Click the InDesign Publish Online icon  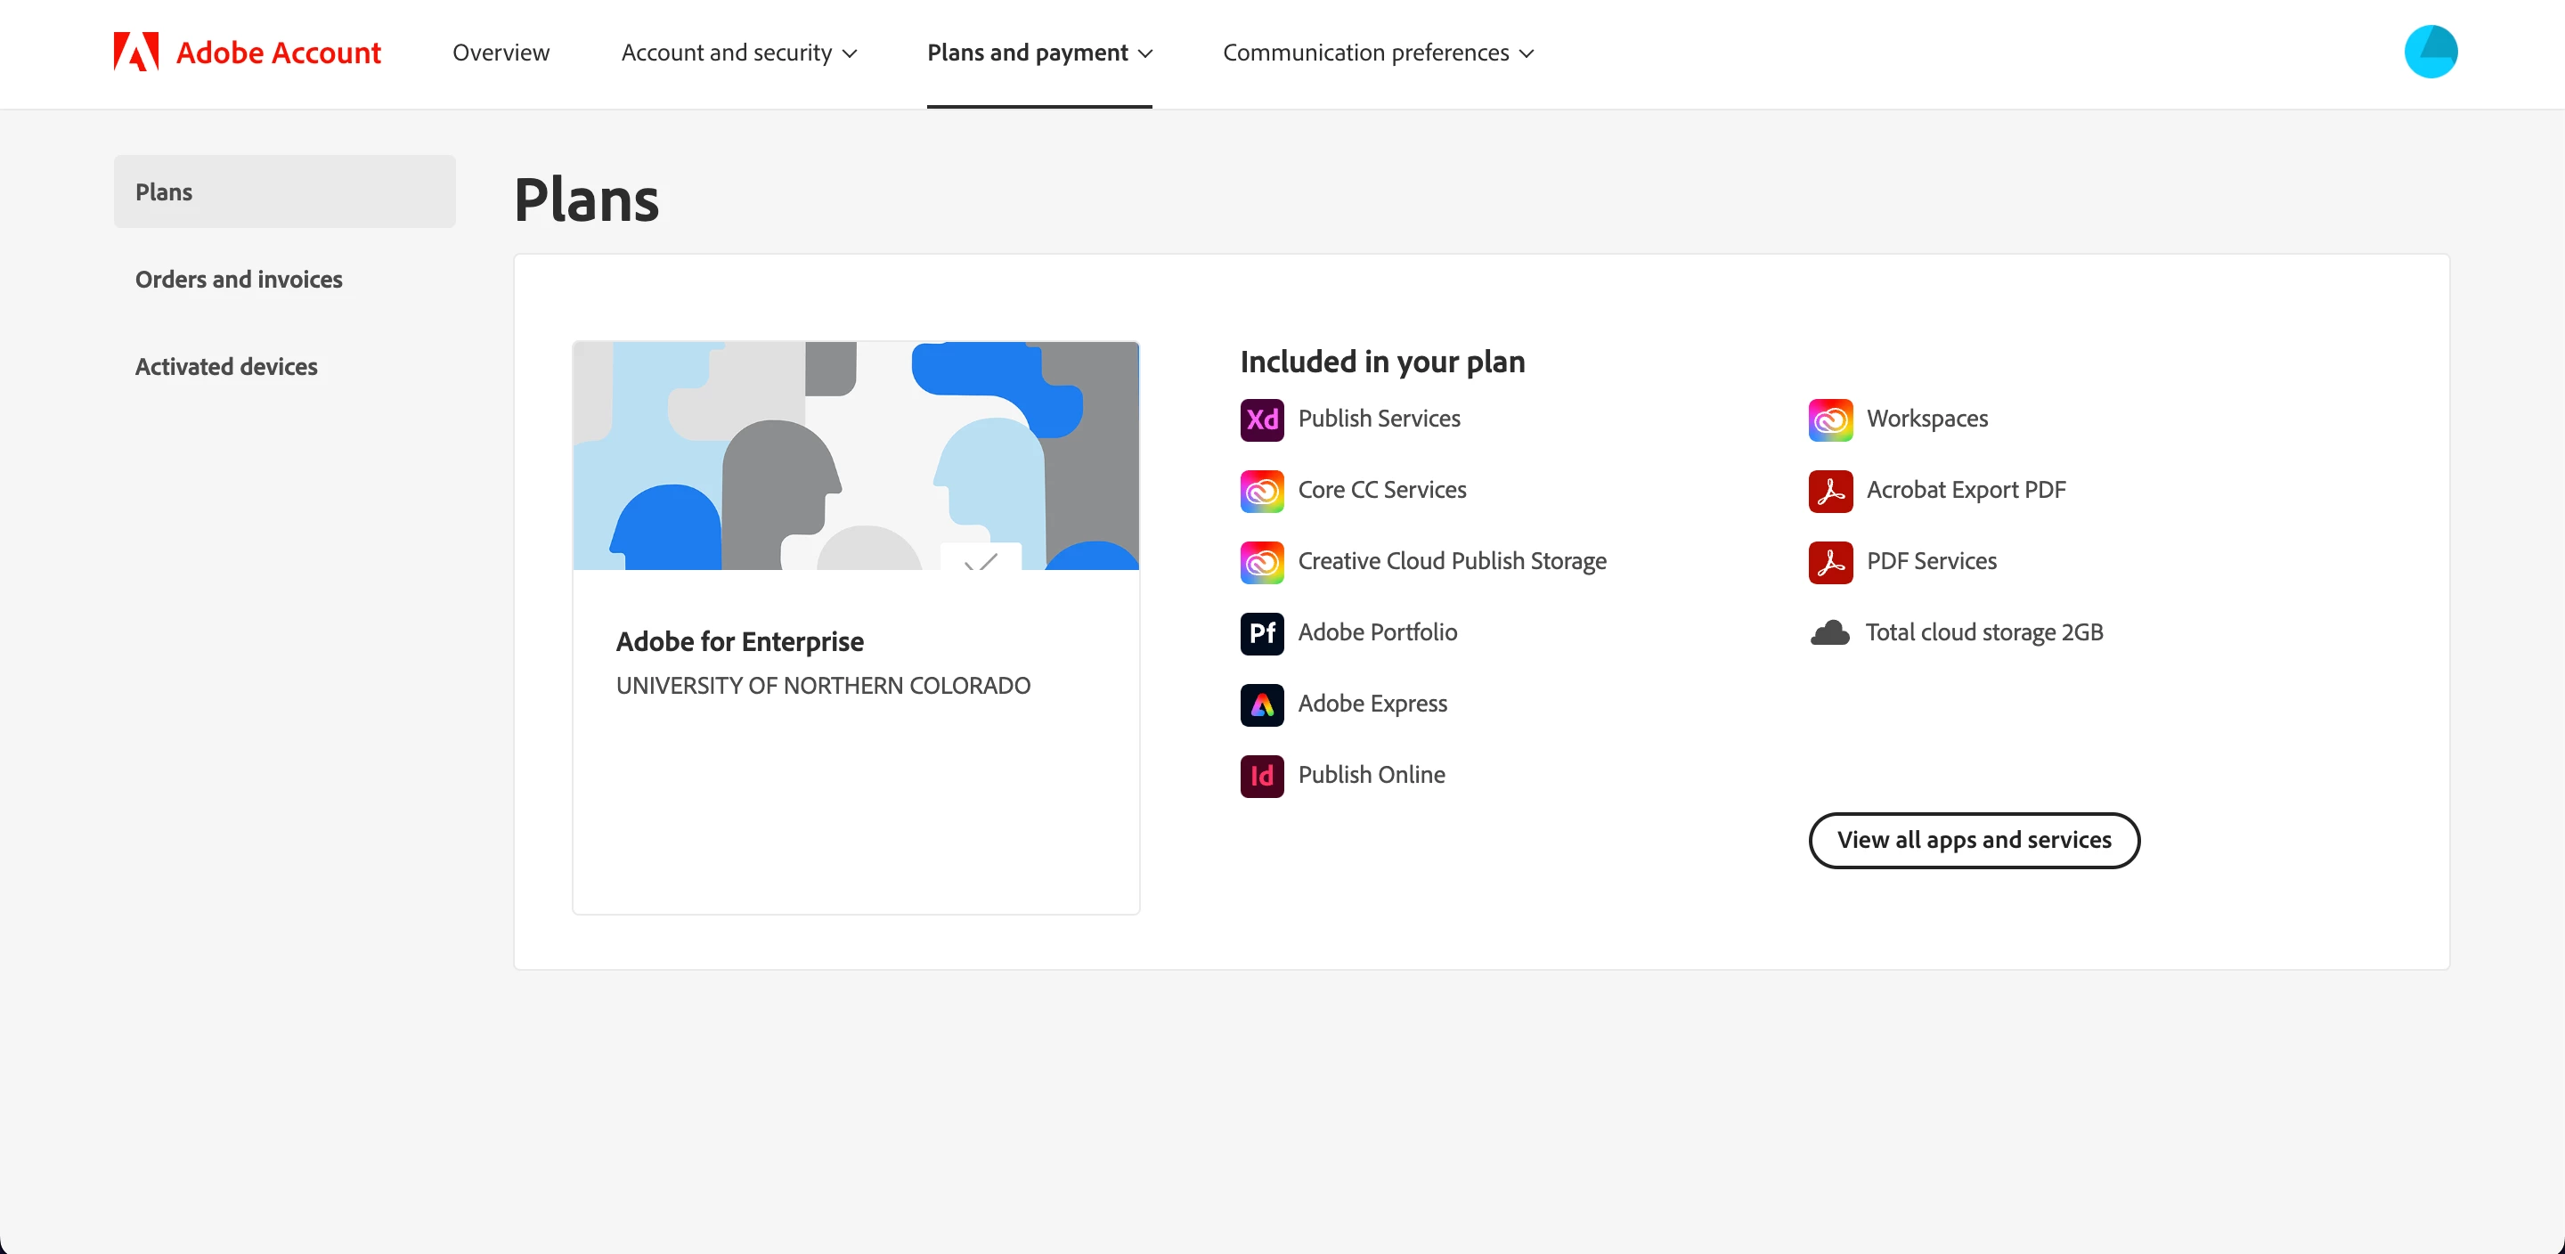[x=1262, y=776]
